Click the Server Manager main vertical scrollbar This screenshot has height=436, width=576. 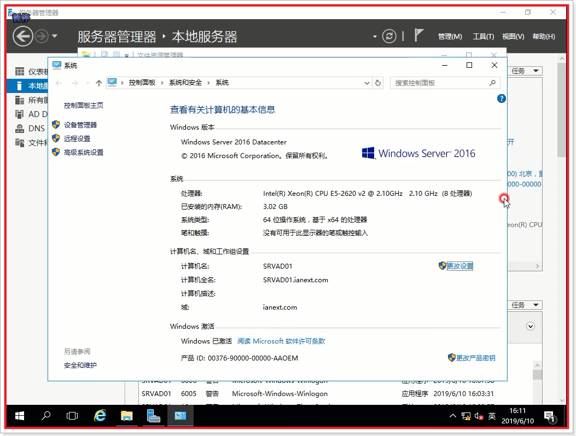[x=561, y=110]
